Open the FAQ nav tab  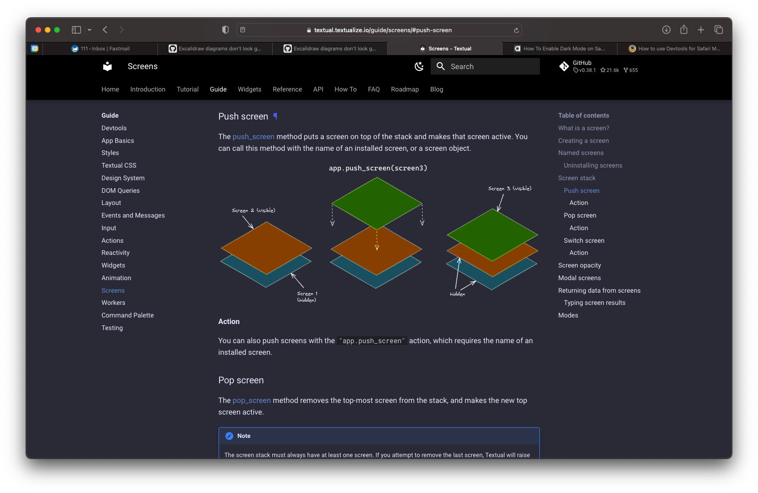coord(374,89)
